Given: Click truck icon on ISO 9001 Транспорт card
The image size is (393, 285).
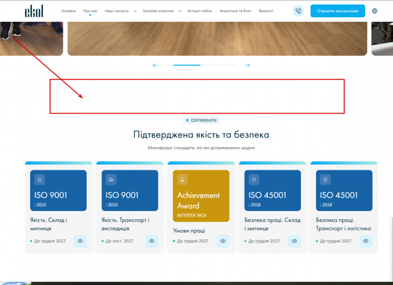Looking at the screenshot, I should pyautogui.click(x=111, y=180).
